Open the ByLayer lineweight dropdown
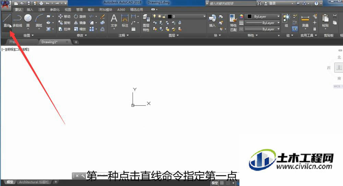This screenshot has width=343, height=186. (262, 23)
